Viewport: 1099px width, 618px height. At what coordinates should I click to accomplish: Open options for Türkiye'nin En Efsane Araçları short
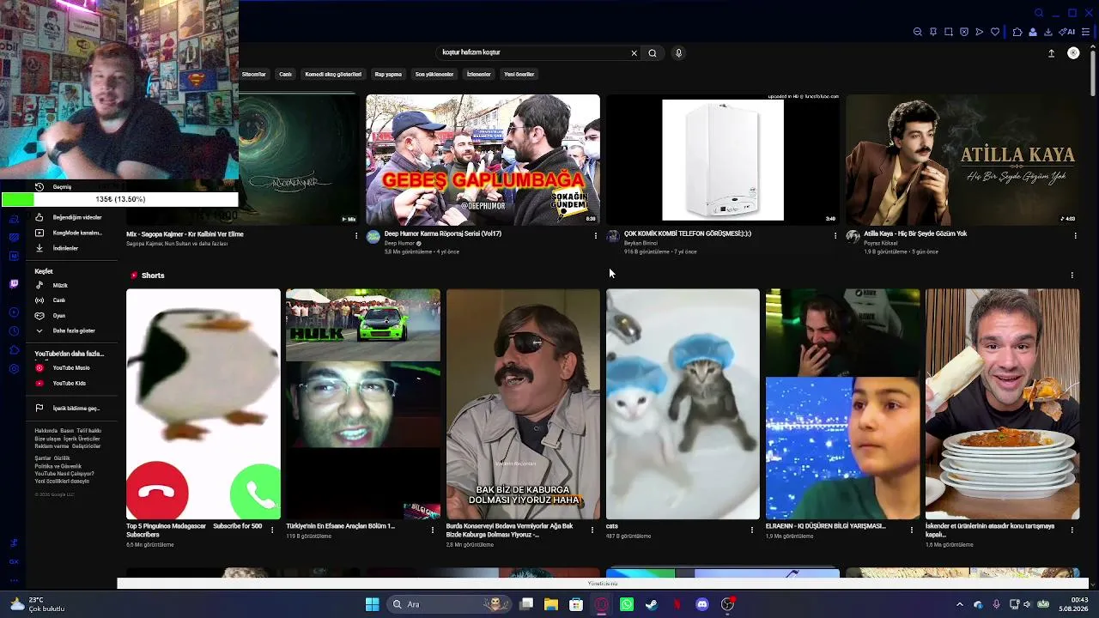(x=433, y=530)
